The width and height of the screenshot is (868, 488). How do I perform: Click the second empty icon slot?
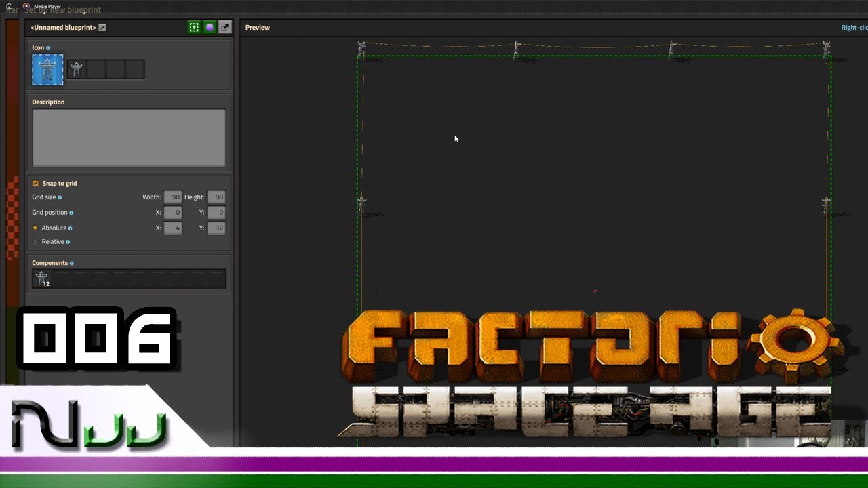(96, 69)
